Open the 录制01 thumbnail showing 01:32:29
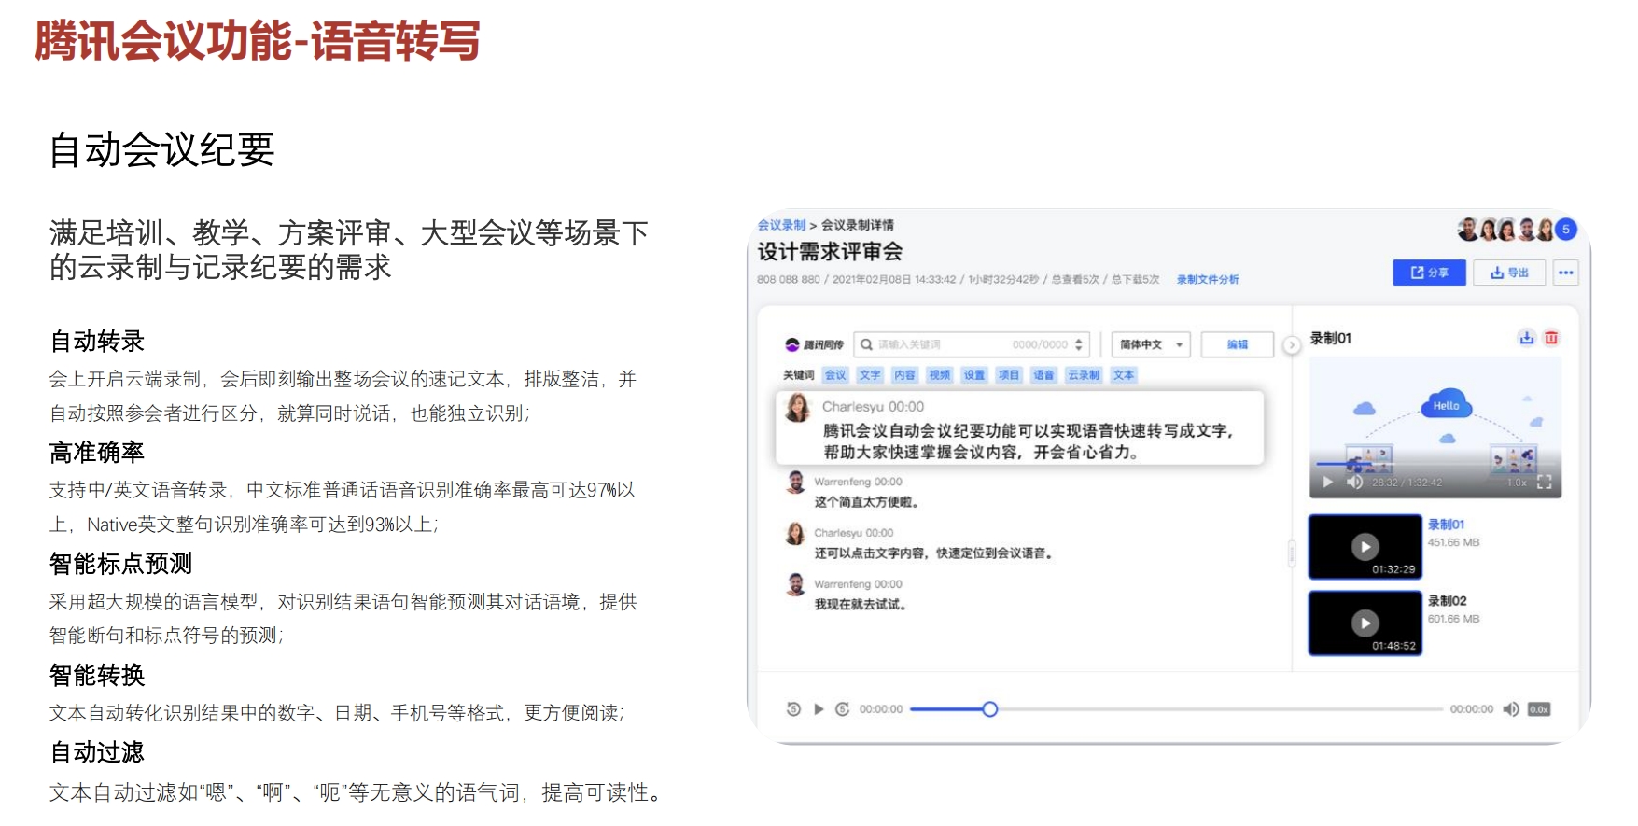 (1365, 547)
